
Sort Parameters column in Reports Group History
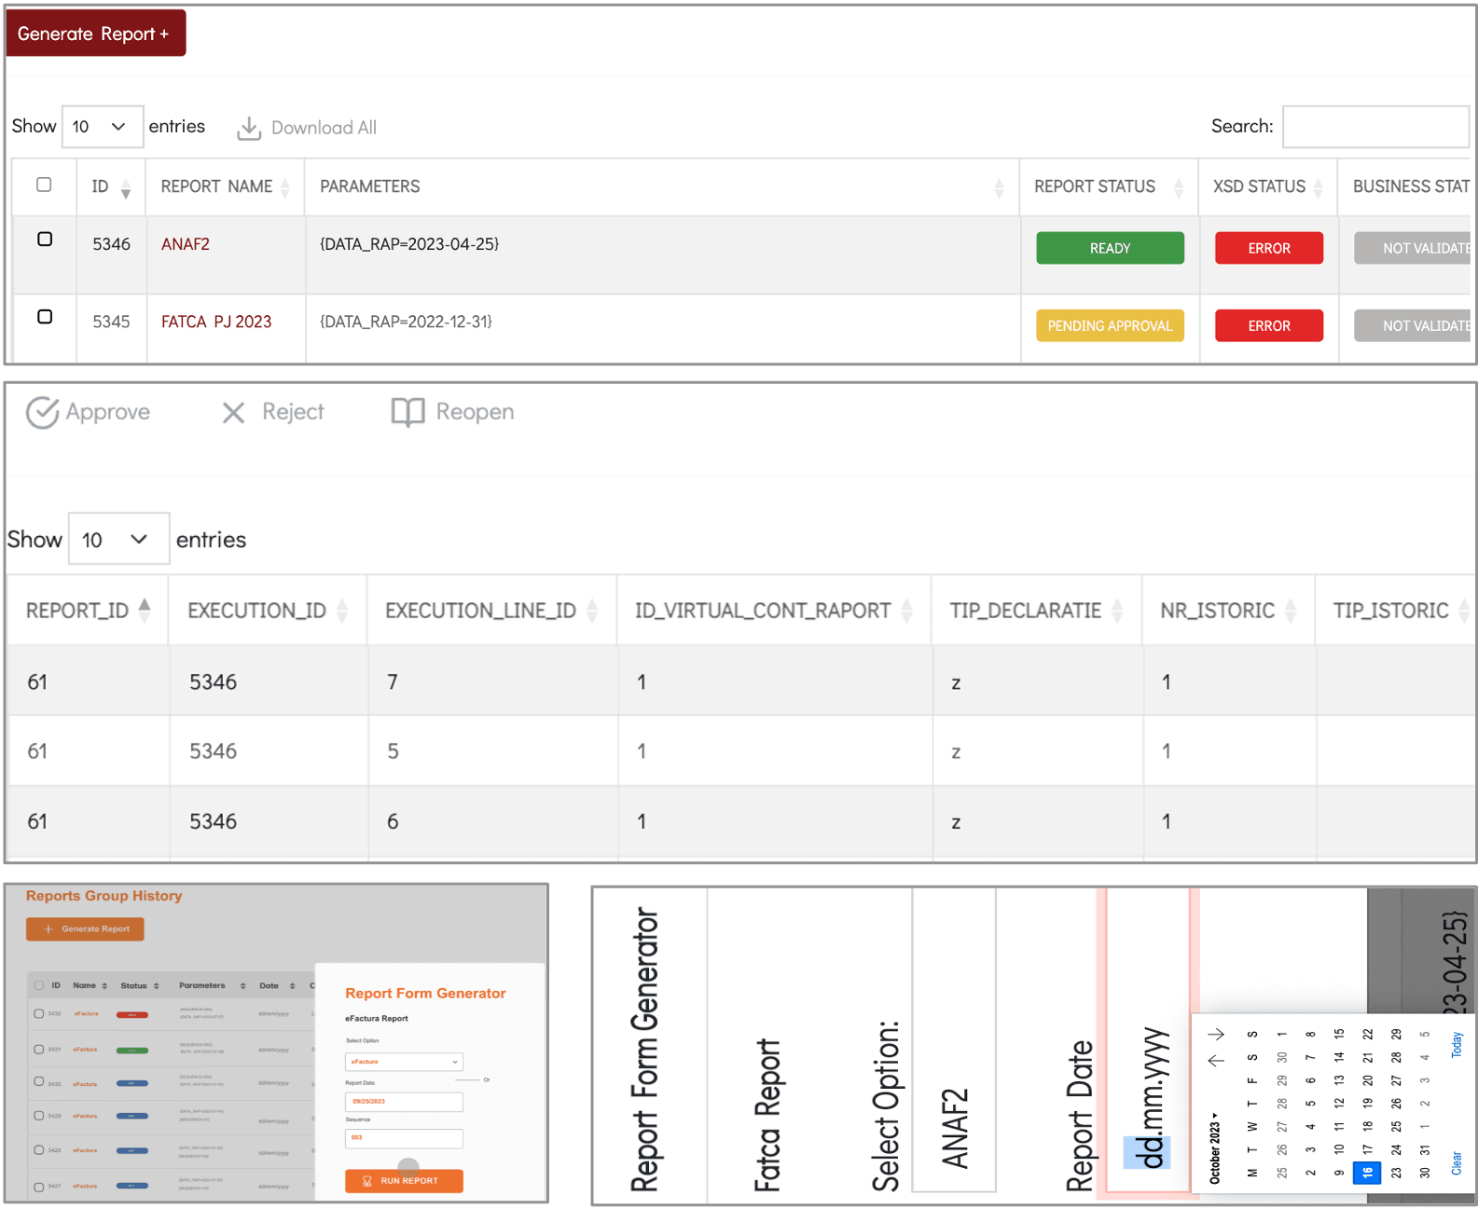click(x=242, y=986)
